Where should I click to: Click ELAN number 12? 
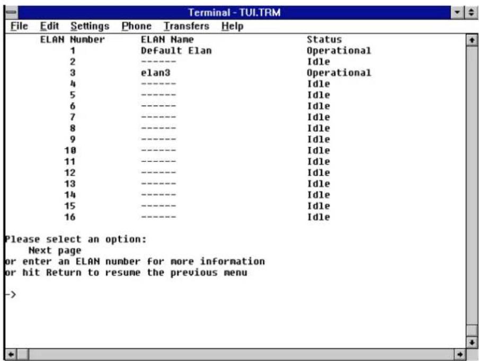point(70,173)
